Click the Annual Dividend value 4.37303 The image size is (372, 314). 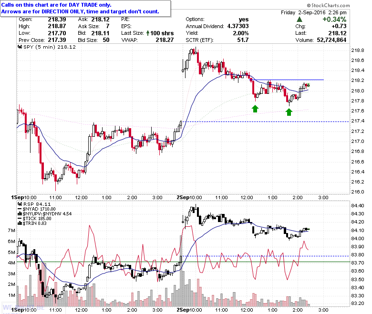coord(238,26)
